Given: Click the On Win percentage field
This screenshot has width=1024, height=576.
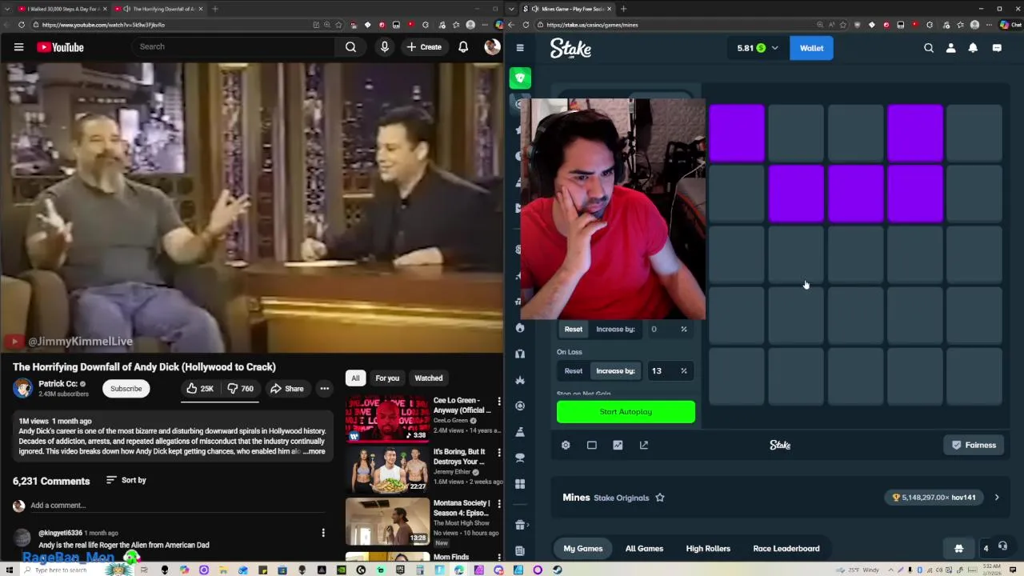Looking at the screenshot, I should tap(669, 329).
